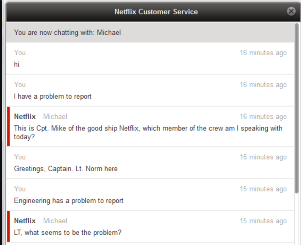Click the '16 minutes ago' timestamp above 'Greetings, Captain'
Screen dimensions: 301x245
pos(263,157)
